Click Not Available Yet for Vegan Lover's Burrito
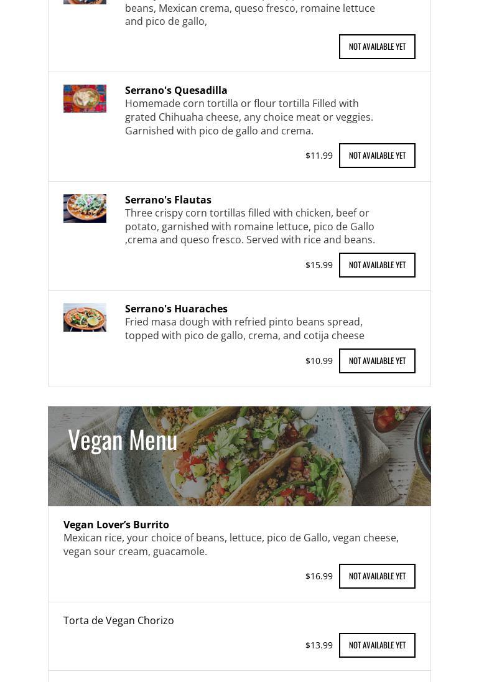Screen dimensions: 479x682 377,576
